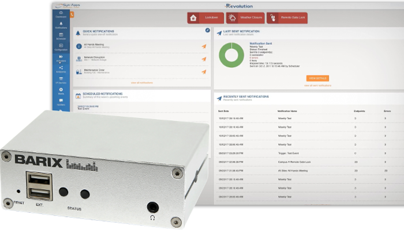Open Notifications from the sidebar bell icon
Screen dimensions: 404x230
61,25
